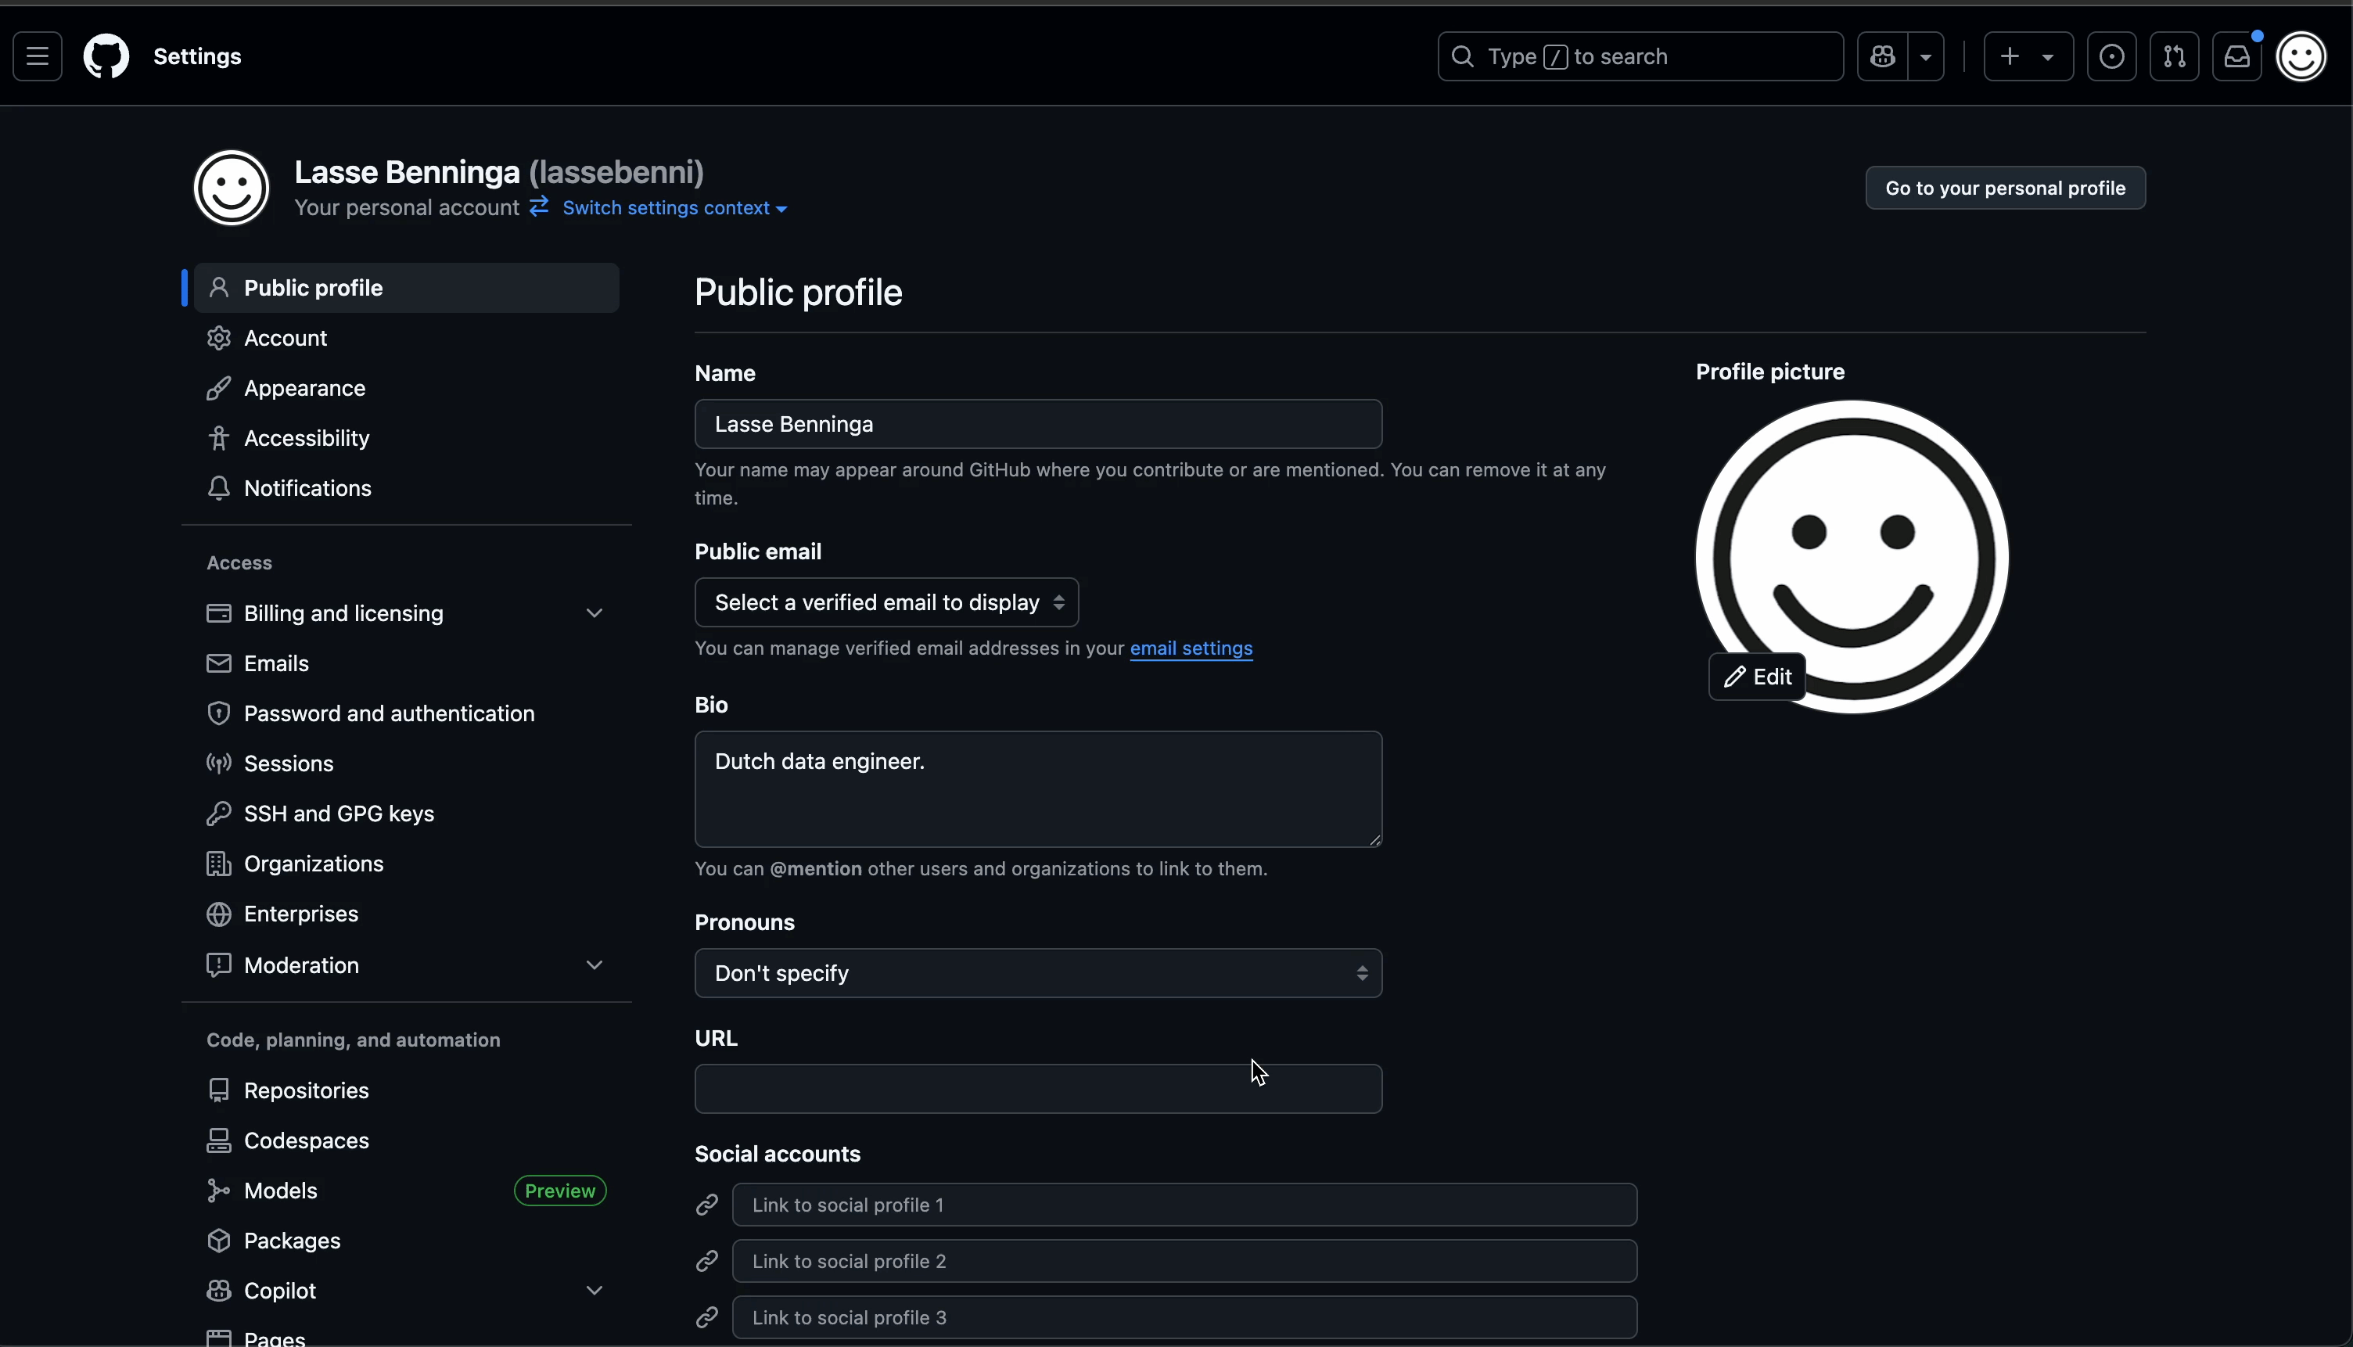Click the pencil Edit profile picture button
The width and height of the screenshot is (2353, 1347).
[1756, 677]
